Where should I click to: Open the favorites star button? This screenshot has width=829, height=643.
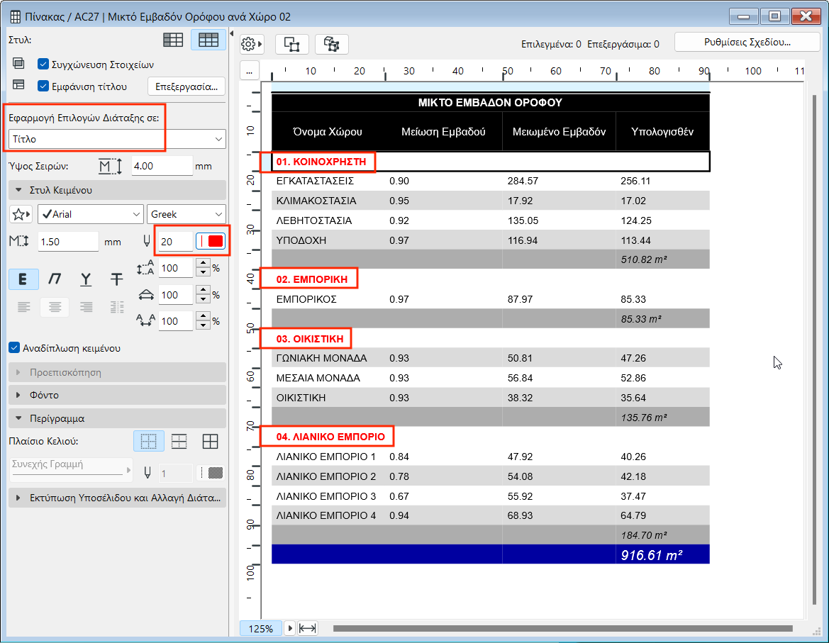pos(21,214)
